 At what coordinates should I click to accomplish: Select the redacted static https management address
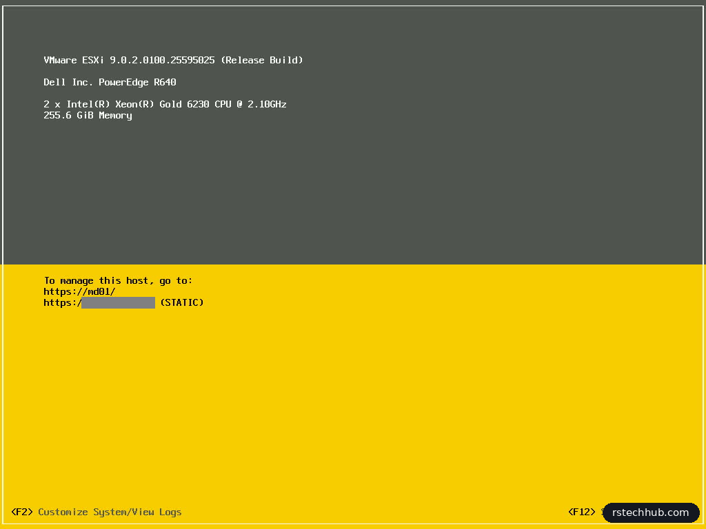[99, 303]
